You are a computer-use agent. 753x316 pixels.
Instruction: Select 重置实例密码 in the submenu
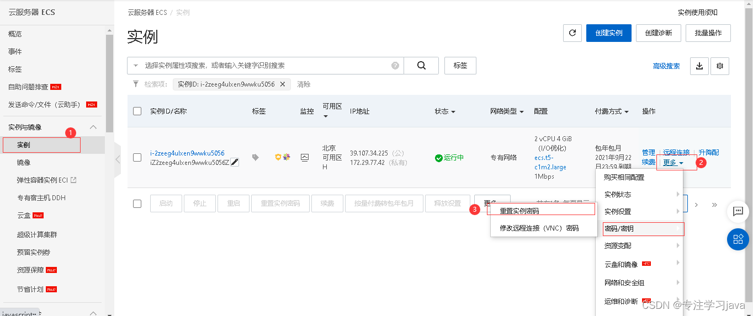click(x=519, y=211)
